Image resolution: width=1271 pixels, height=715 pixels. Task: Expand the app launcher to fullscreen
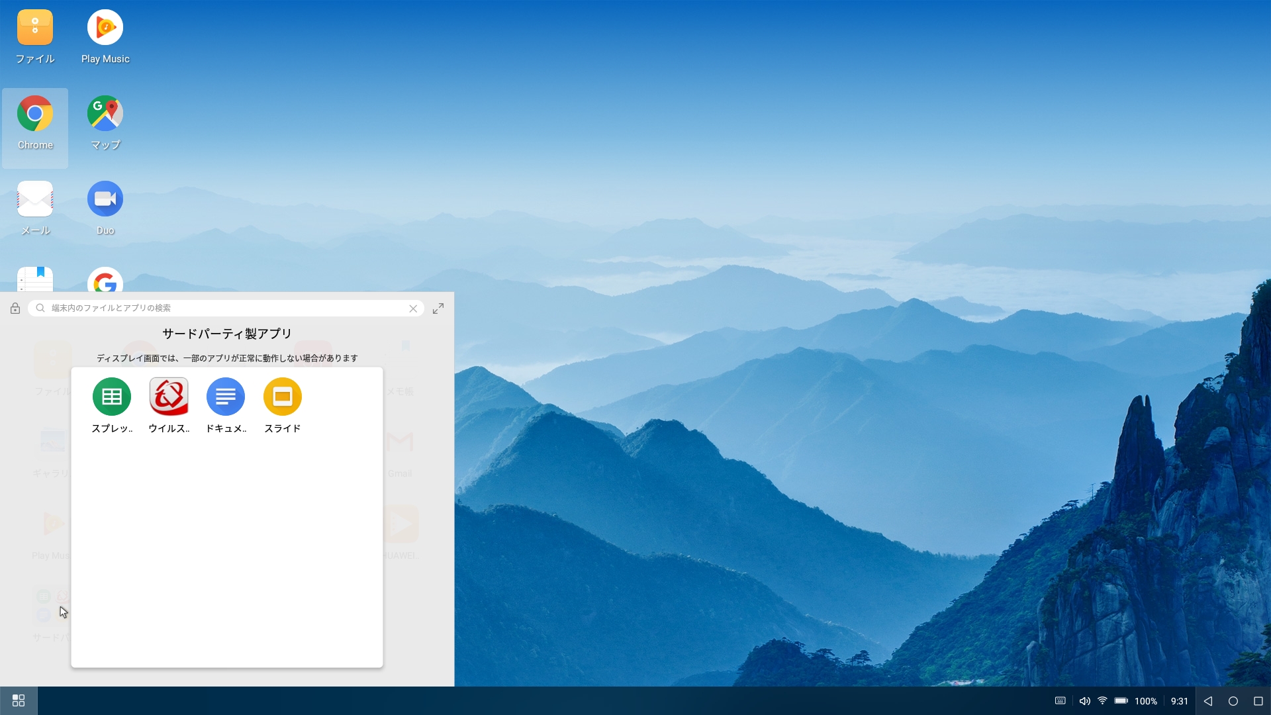coord(438,309)
